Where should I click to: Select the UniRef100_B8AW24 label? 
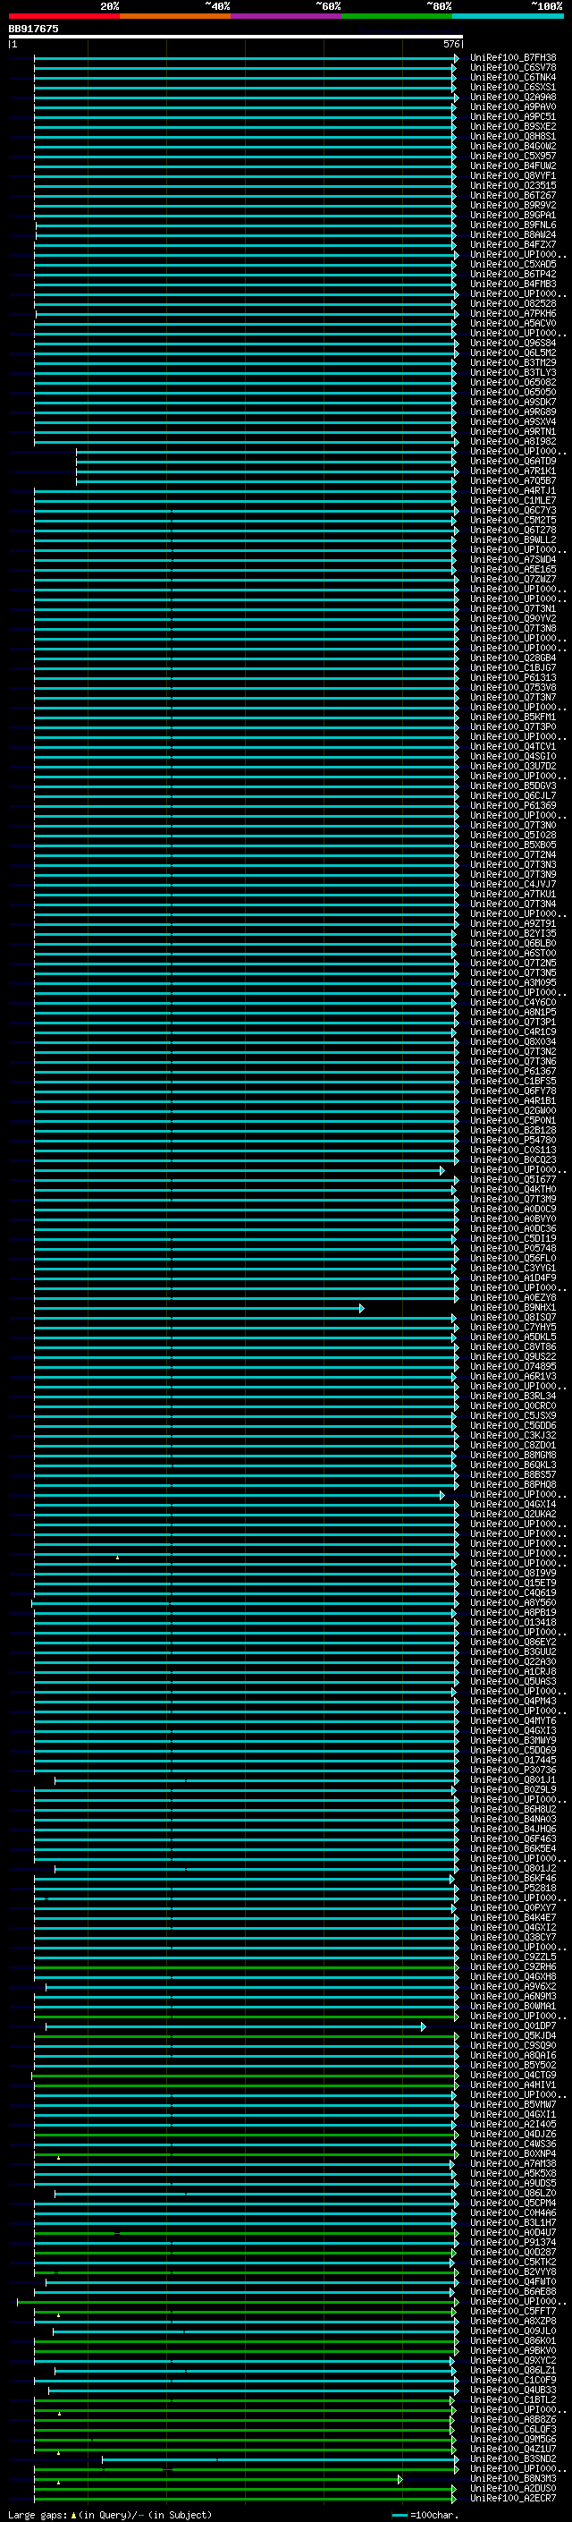[x=513, y=235]
